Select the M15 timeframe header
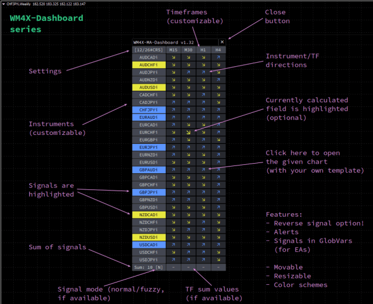Viewport: 373px width, 304px height. click(174, 50)
